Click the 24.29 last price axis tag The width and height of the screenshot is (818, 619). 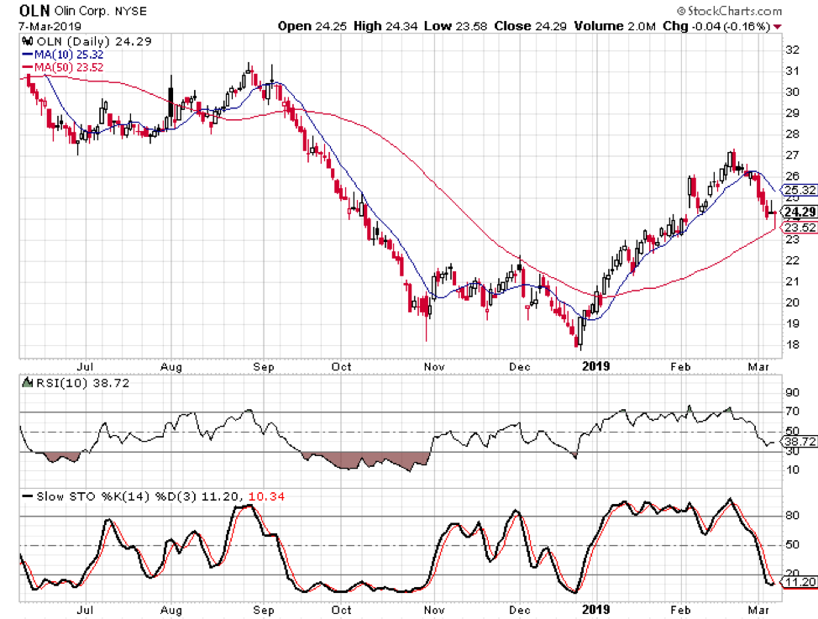click(x=799, y=212)
